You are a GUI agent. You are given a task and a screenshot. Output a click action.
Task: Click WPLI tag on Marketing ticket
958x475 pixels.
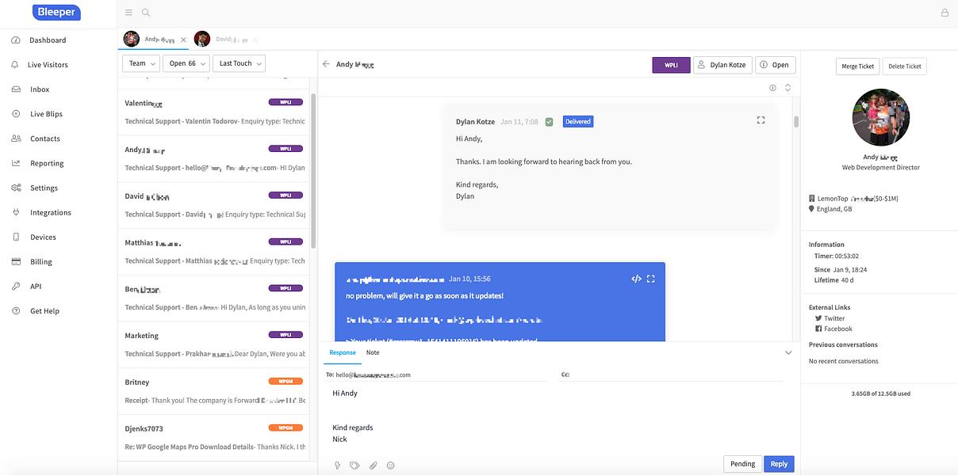click(x=285, y=335)
